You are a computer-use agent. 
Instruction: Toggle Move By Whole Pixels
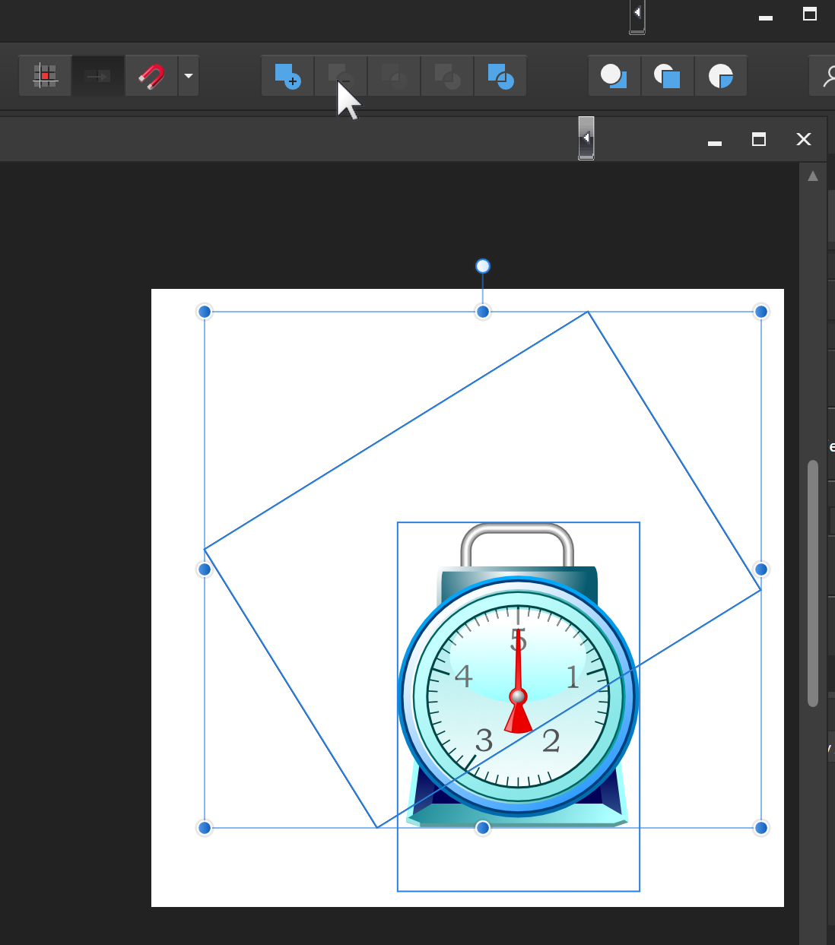pyautogui.click(x=97, y=76)
